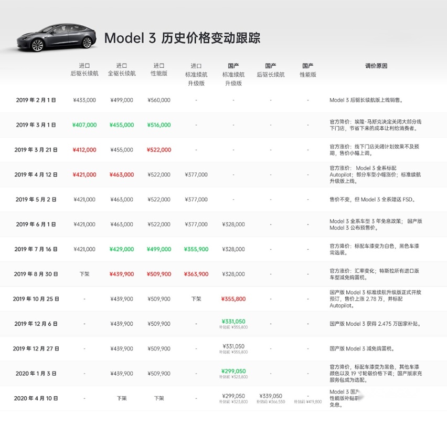Click the reason beginning '官方降价：标配车漆变为白色'

[374, 249]
